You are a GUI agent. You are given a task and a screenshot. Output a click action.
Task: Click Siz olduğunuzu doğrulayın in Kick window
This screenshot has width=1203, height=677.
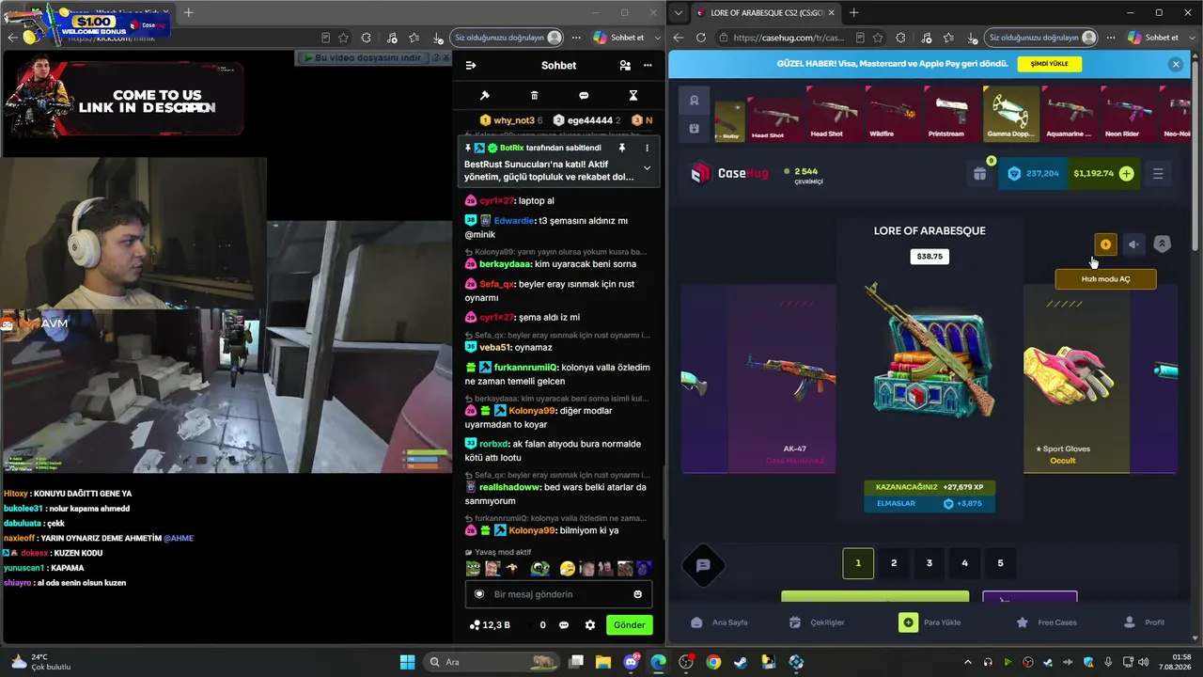click(508, 38)
